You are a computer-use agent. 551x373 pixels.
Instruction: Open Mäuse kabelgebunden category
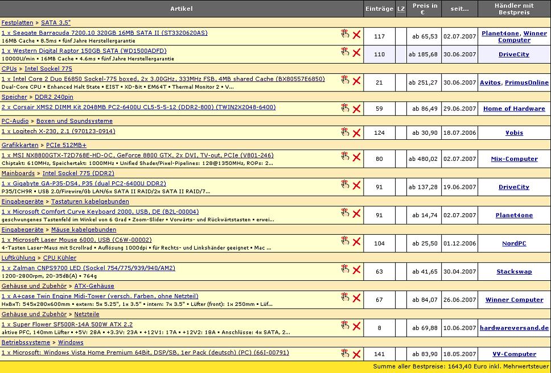click(x=84, y=230)
